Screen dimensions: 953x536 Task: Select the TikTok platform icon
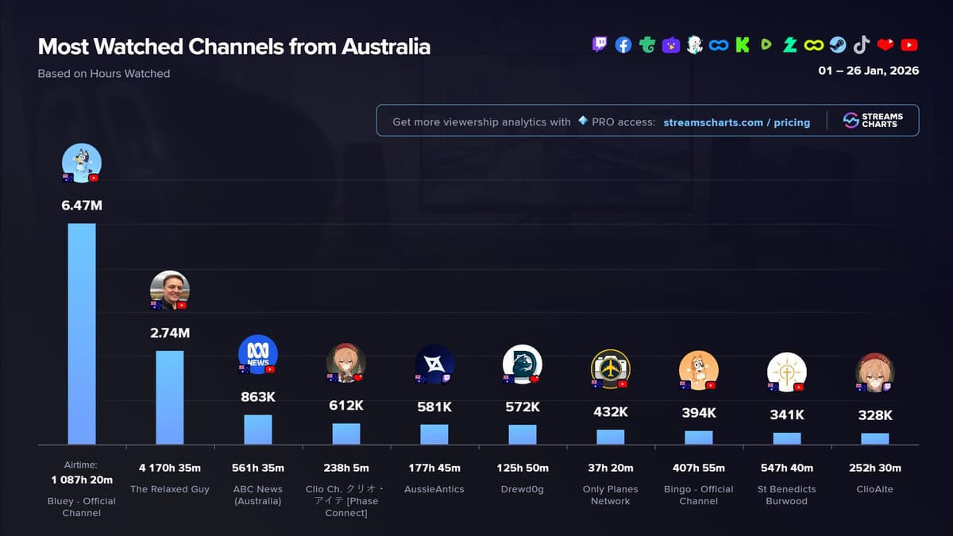point(862,45)
